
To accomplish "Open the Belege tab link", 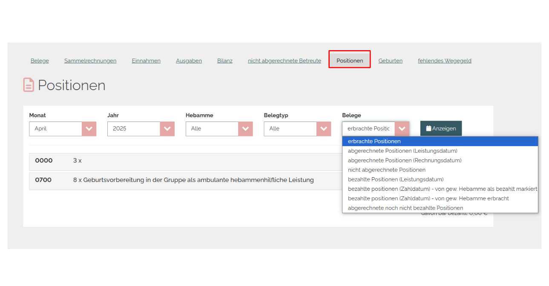I will click(40, 61).
